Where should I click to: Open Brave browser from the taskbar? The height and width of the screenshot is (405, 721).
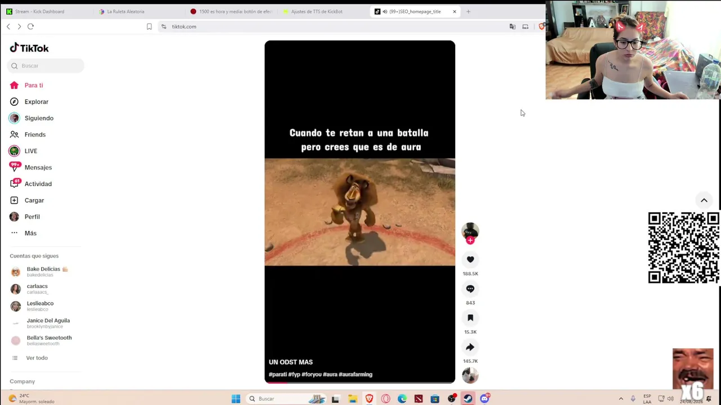[369, 399]
